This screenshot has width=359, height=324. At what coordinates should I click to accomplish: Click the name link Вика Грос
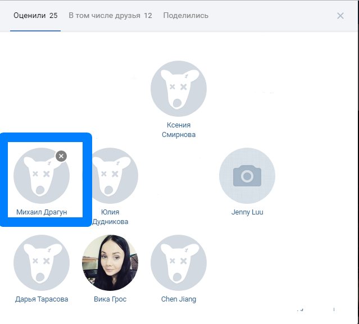110,299
